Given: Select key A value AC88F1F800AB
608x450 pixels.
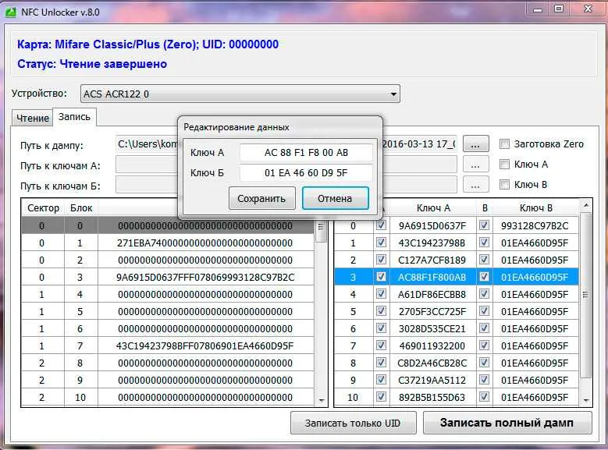Looking at the screenshot, I should pyautogui.click(x=432, y=277).
